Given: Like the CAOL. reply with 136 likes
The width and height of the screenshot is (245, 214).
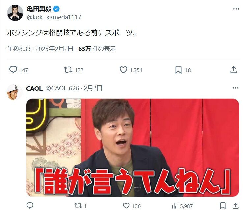Looking at the screenshot, I should pyautogui.click(x=126, y=206).
